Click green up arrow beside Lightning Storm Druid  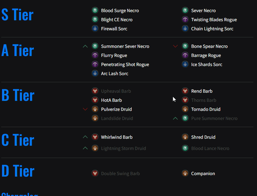(x=85, y=148)
